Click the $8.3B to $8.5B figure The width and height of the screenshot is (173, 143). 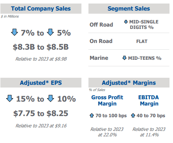pos(41,47)
